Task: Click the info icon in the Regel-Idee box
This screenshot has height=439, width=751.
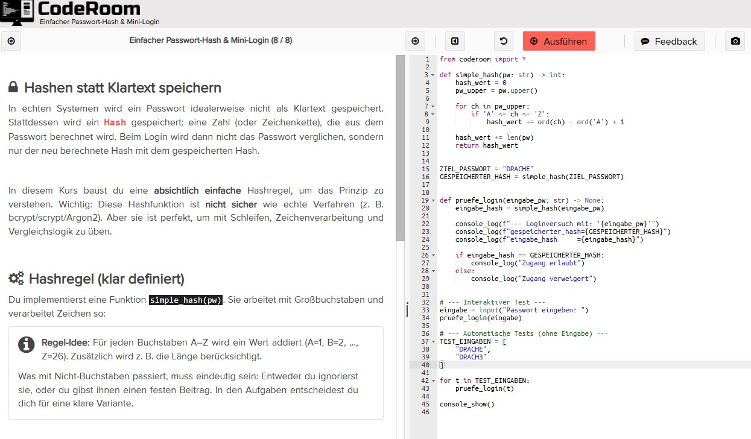Action: click(x=26, y=344)
